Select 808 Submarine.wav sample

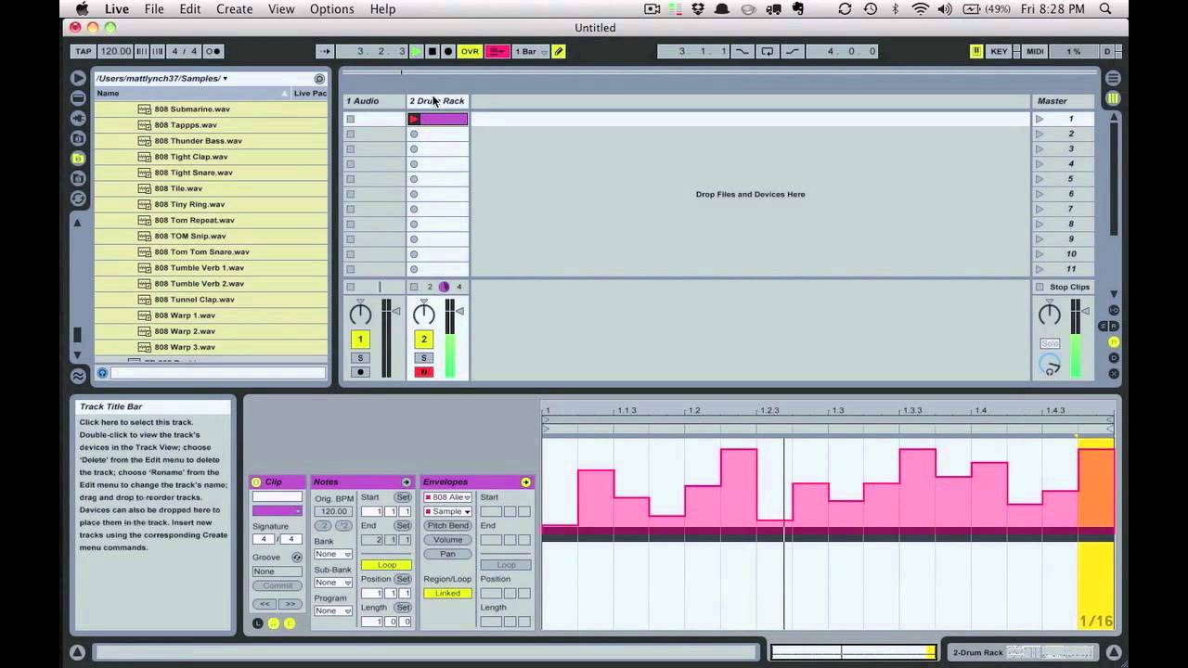192,109
